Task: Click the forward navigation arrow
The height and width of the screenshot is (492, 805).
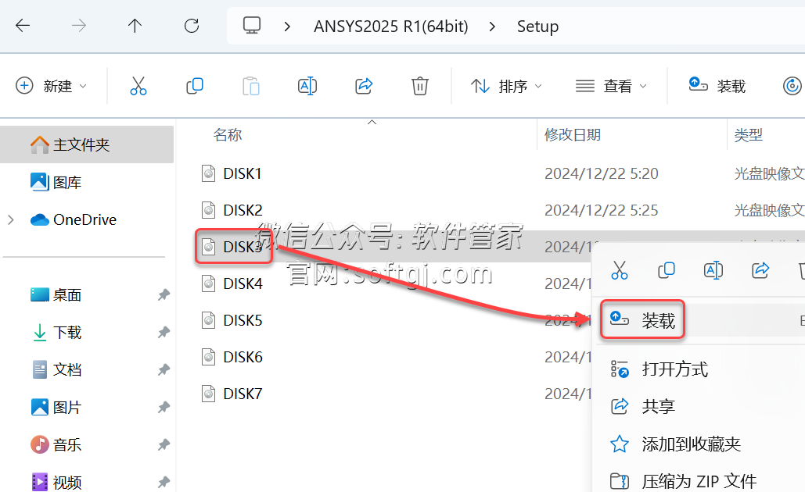Action: (x=78, y=25)
